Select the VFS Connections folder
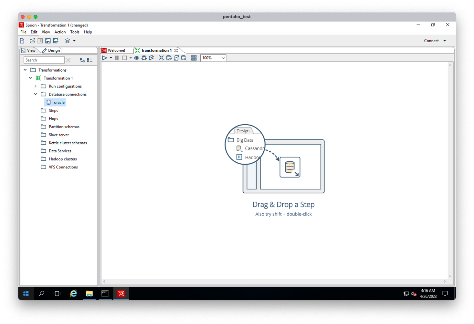The width and height of the screenshot is (474, 324). [x=59, y=167]
